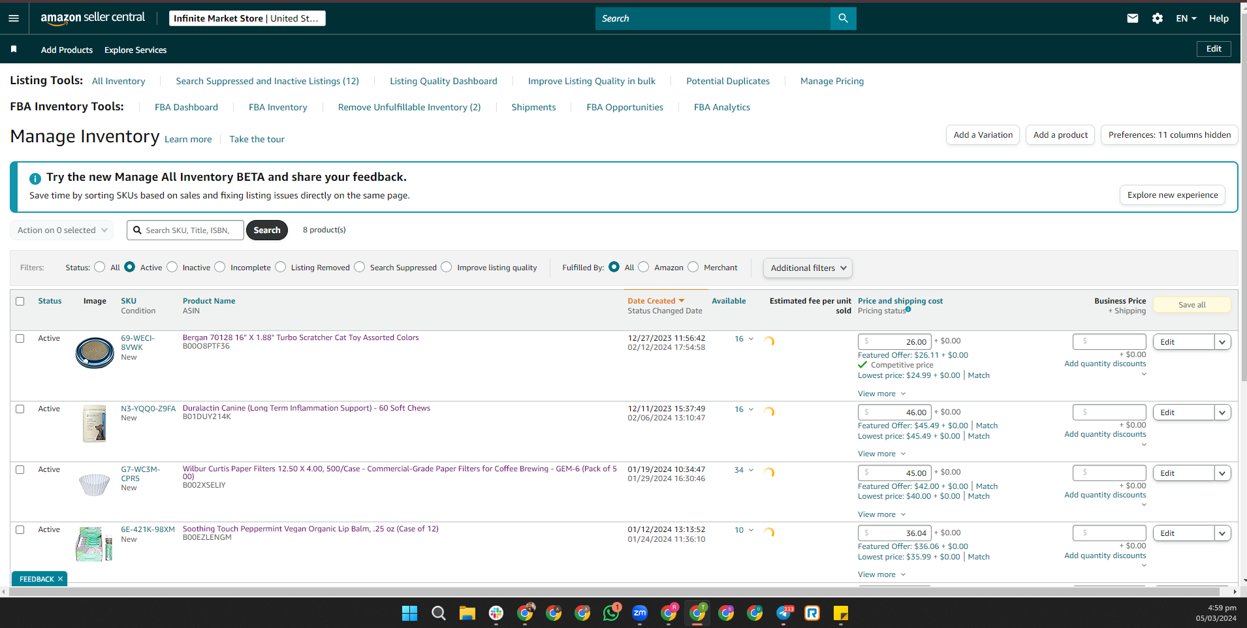Select the 'Search Suppressed' status filter
Viewport: 1247px width, 628px height.
tap(360, 267)
